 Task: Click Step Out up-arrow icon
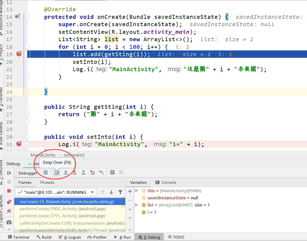point(84,172)
